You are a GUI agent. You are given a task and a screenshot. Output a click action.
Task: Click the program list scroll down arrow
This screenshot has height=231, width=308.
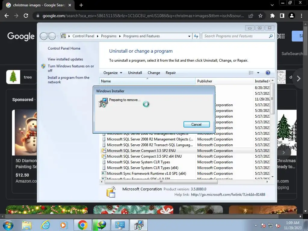[273, 177]
